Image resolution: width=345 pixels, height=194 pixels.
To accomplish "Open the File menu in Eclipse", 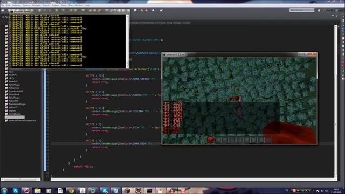I will 2,5.
